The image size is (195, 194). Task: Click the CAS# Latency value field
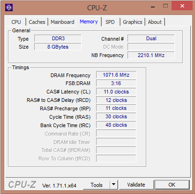tap(116, 92)
